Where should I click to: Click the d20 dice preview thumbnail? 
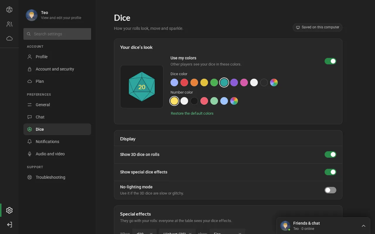click(142, 87)
